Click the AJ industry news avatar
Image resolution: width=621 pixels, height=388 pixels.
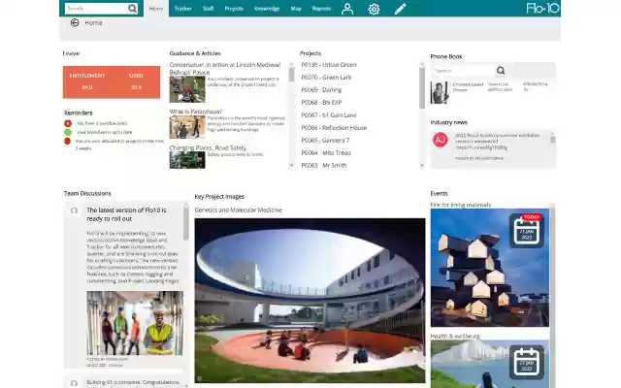click(440, 140)
